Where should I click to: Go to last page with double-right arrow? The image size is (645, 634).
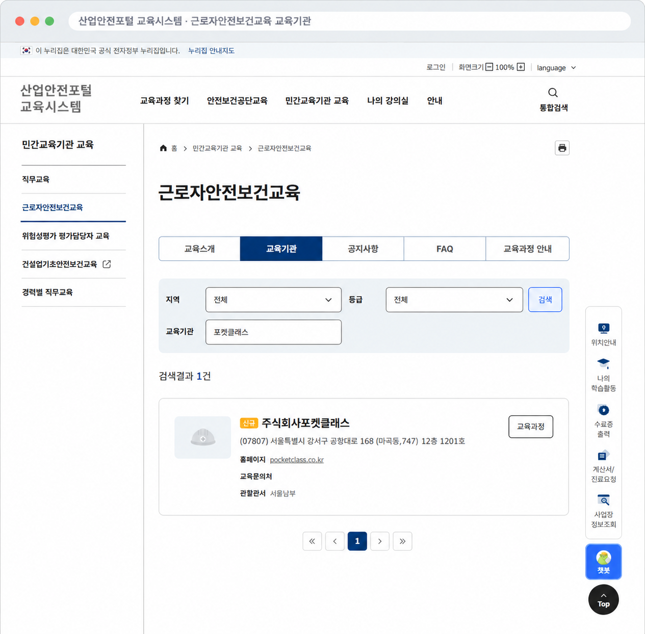(402, 541)
